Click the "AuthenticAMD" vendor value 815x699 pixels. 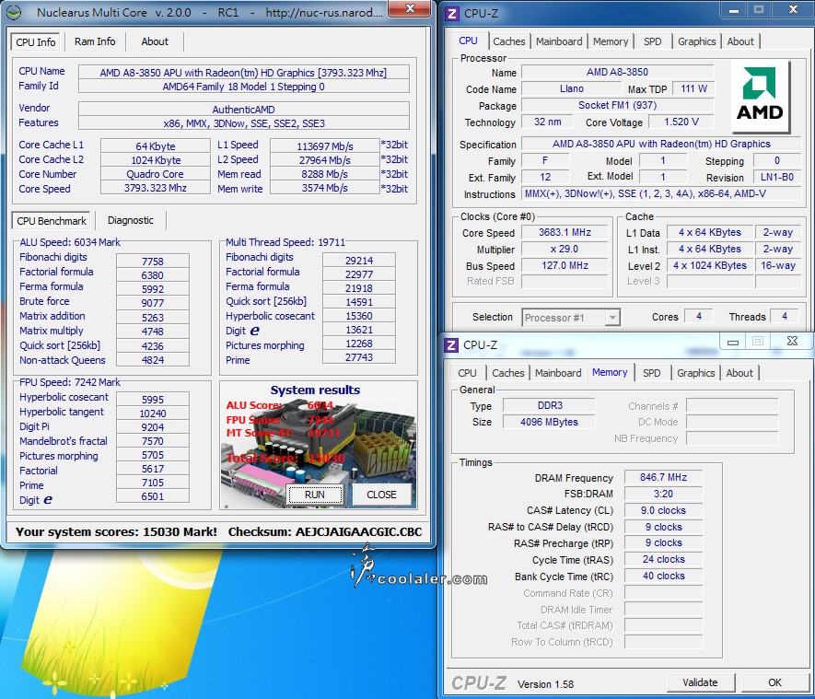tap(243, 110)
